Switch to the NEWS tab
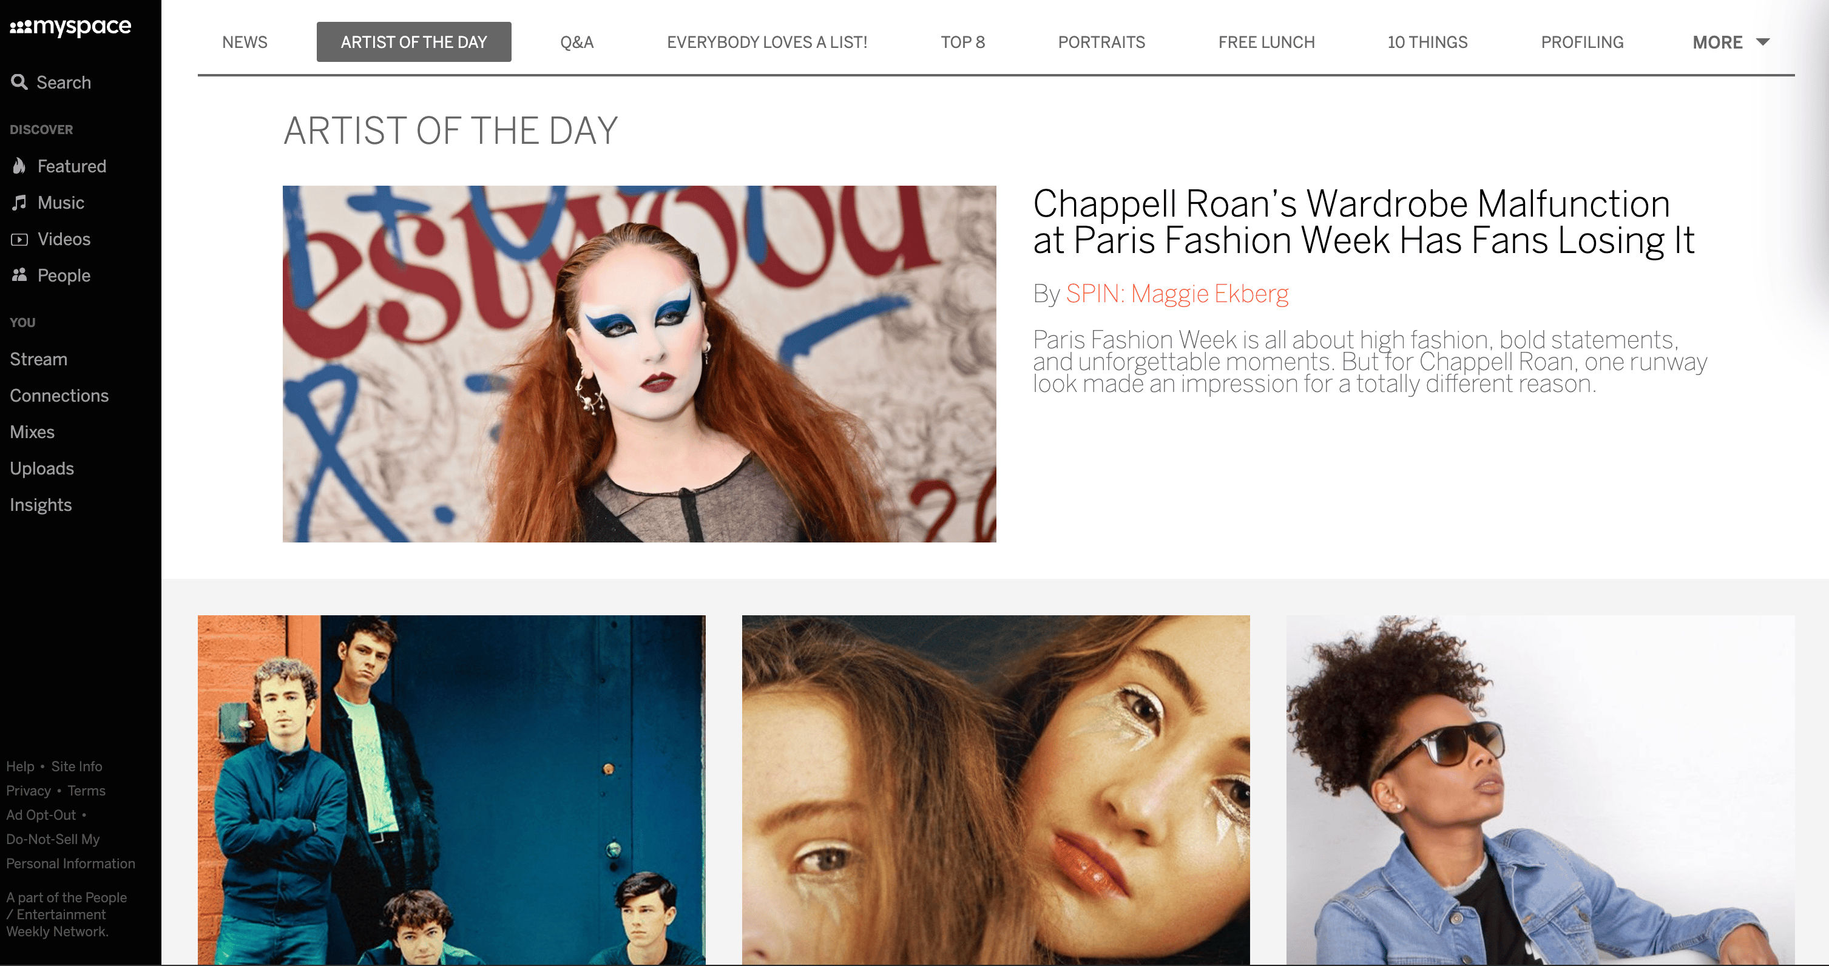Screen dimensions: 1829x966 245,42
